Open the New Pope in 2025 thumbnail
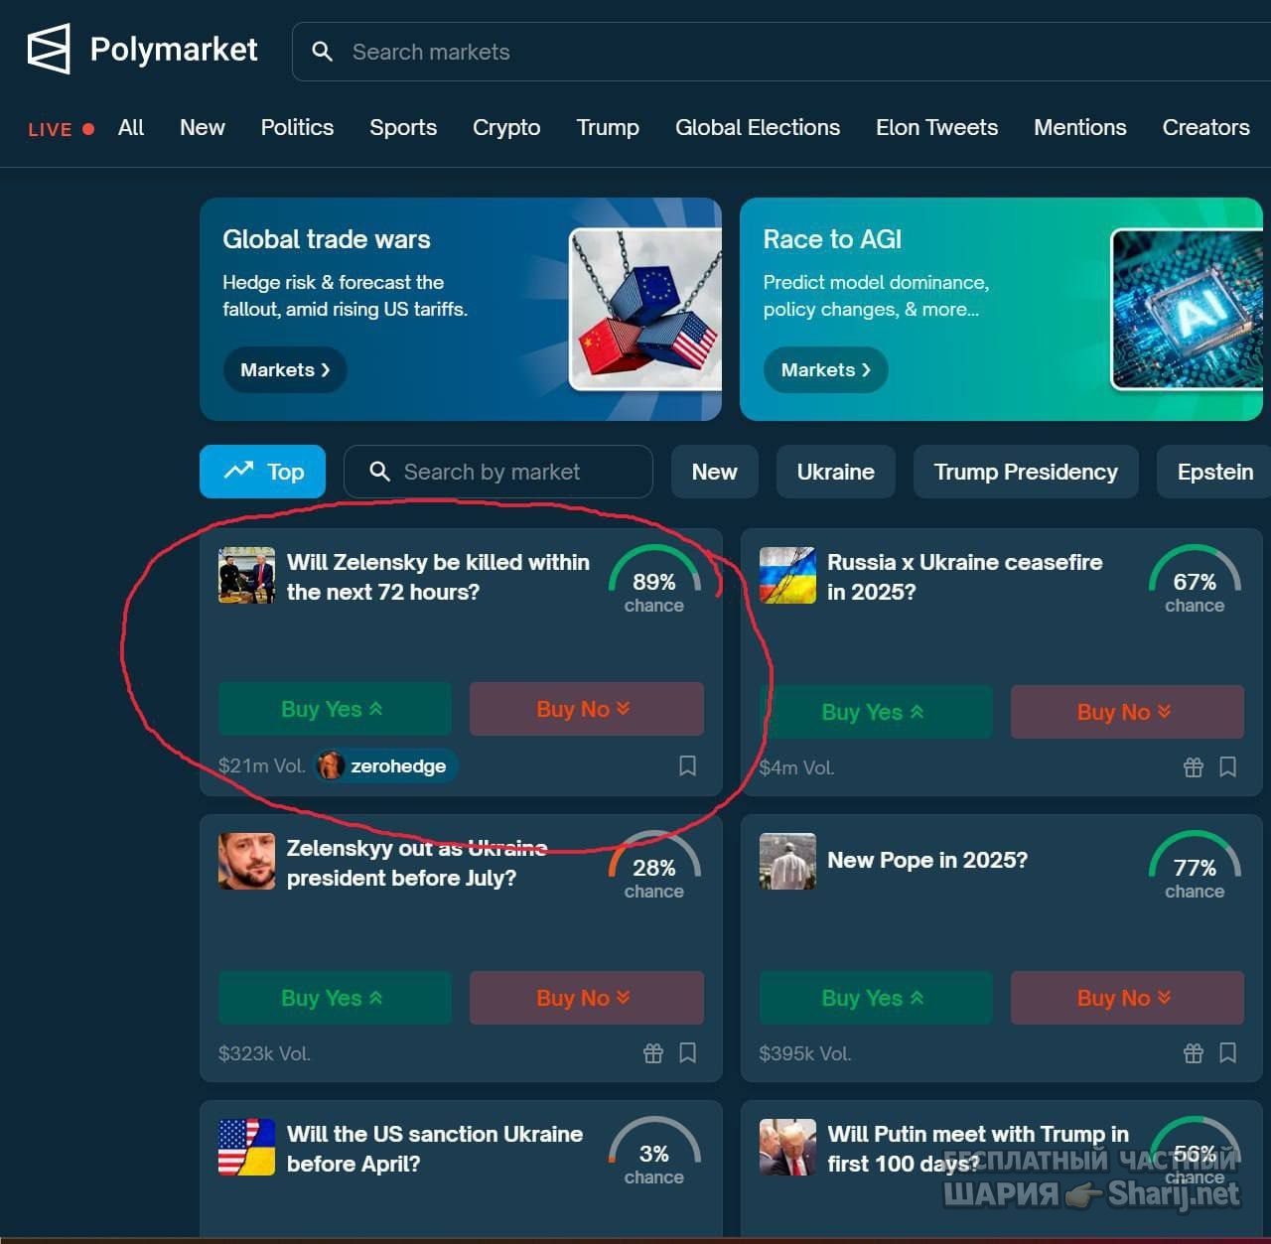 coord(787,861)
